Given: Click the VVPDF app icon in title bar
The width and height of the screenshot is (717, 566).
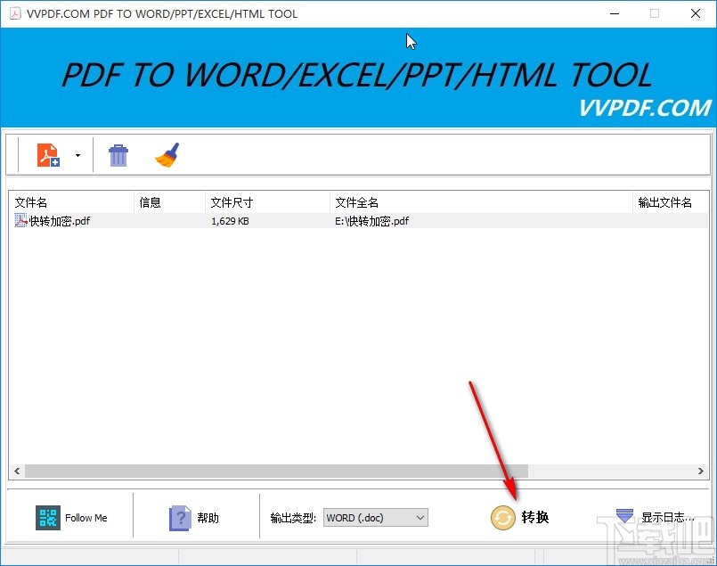Looking at the screenshot, I should pos(14,13).
